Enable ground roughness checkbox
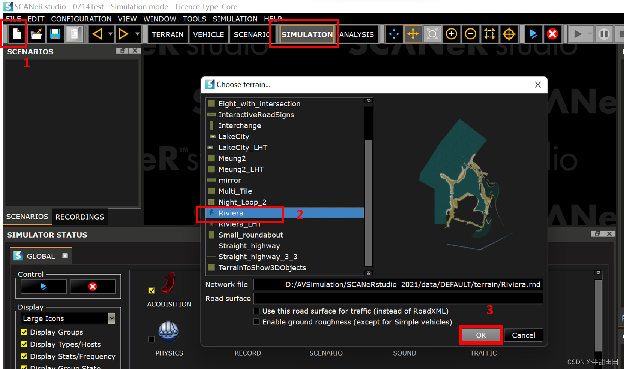Viewport: 624px width, 369px height. 256,322
